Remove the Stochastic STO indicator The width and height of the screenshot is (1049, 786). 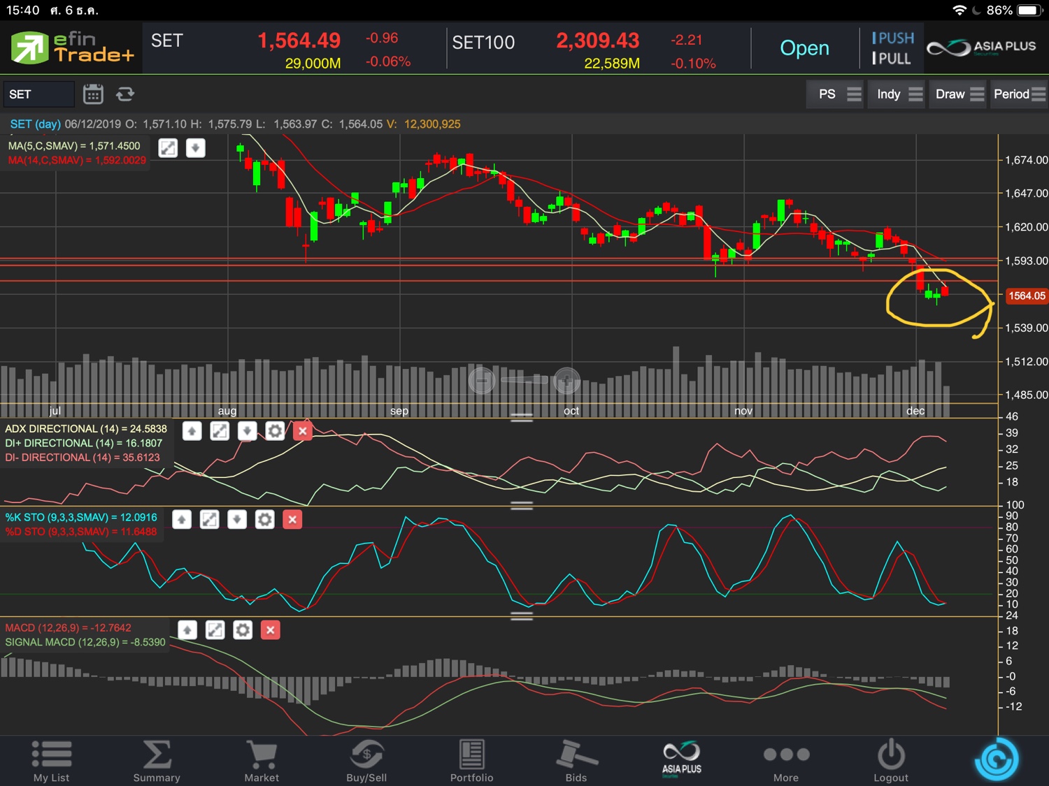(x=292, y=519)
